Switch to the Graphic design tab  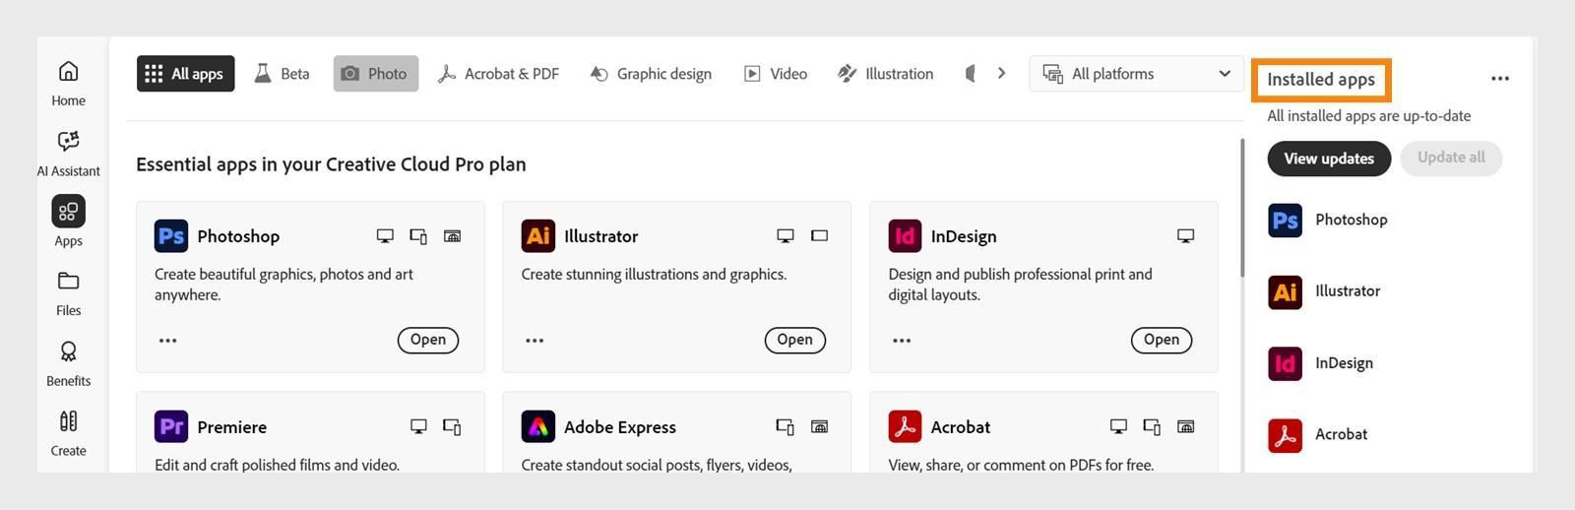click(651, 74)
